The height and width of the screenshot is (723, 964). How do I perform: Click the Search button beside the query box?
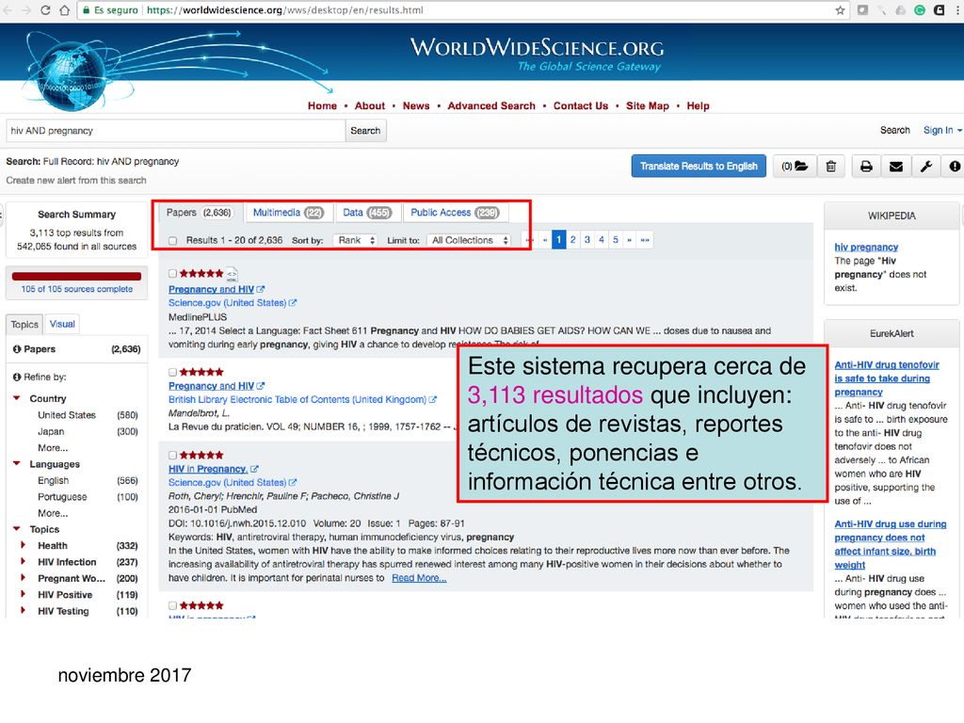365,130
